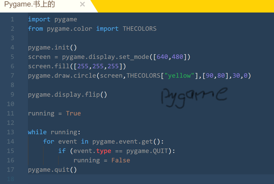274x184 pixels.
Task: Click the 'if' keyword on line 15
Action: (62, 151)
